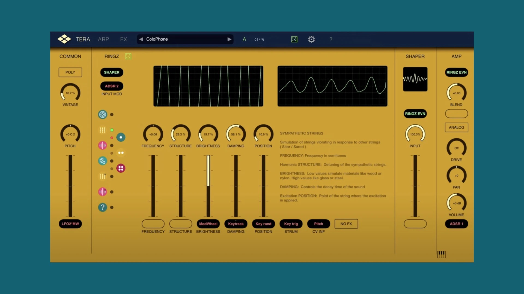Screen dimensions: 524x294
Task: Toggle the POLY mode button
Action: [70, 72]
